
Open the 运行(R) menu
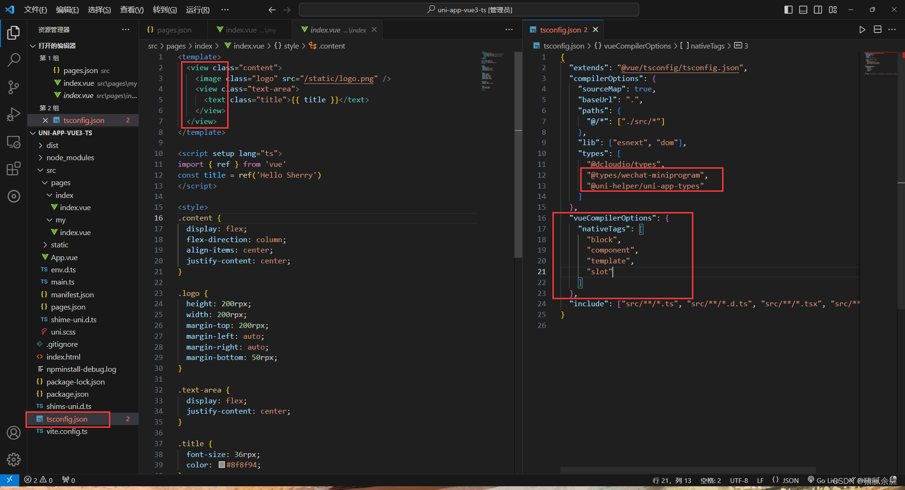click(x=197, y=10)
